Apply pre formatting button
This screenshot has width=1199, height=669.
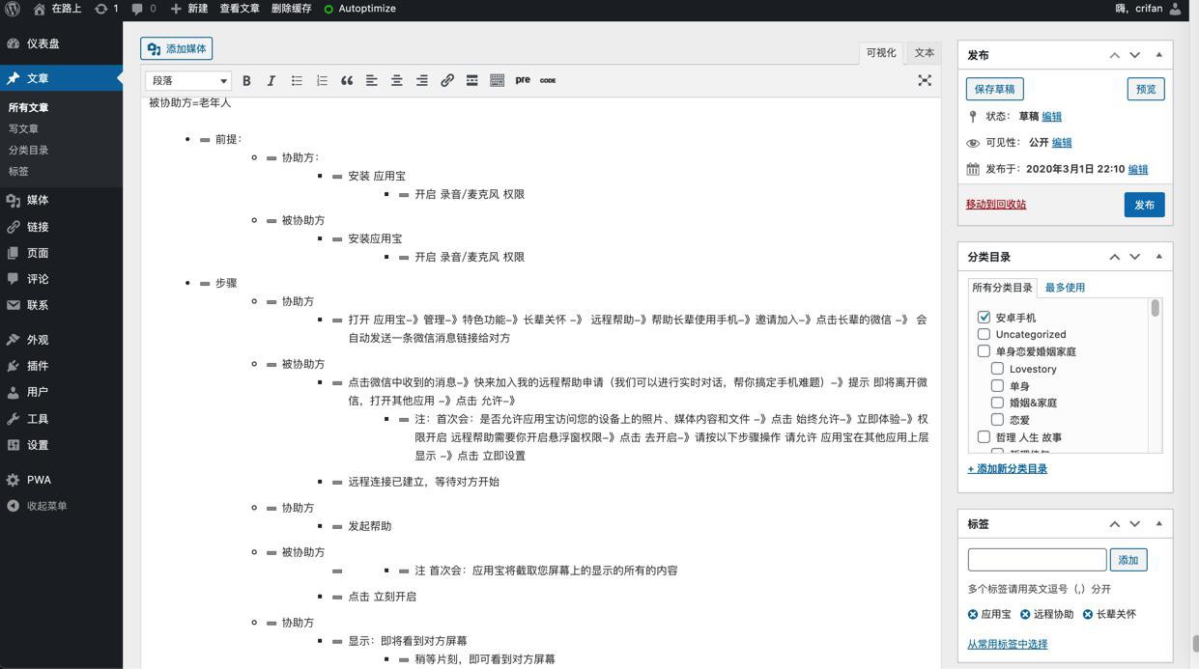pyautogui.click(x=523, y=80)
